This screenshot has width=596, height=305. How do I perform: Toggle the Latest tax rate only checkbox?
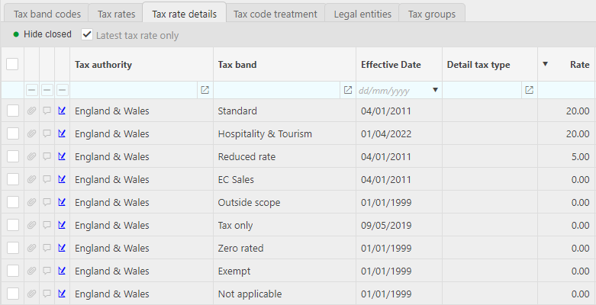coord(87,34)
